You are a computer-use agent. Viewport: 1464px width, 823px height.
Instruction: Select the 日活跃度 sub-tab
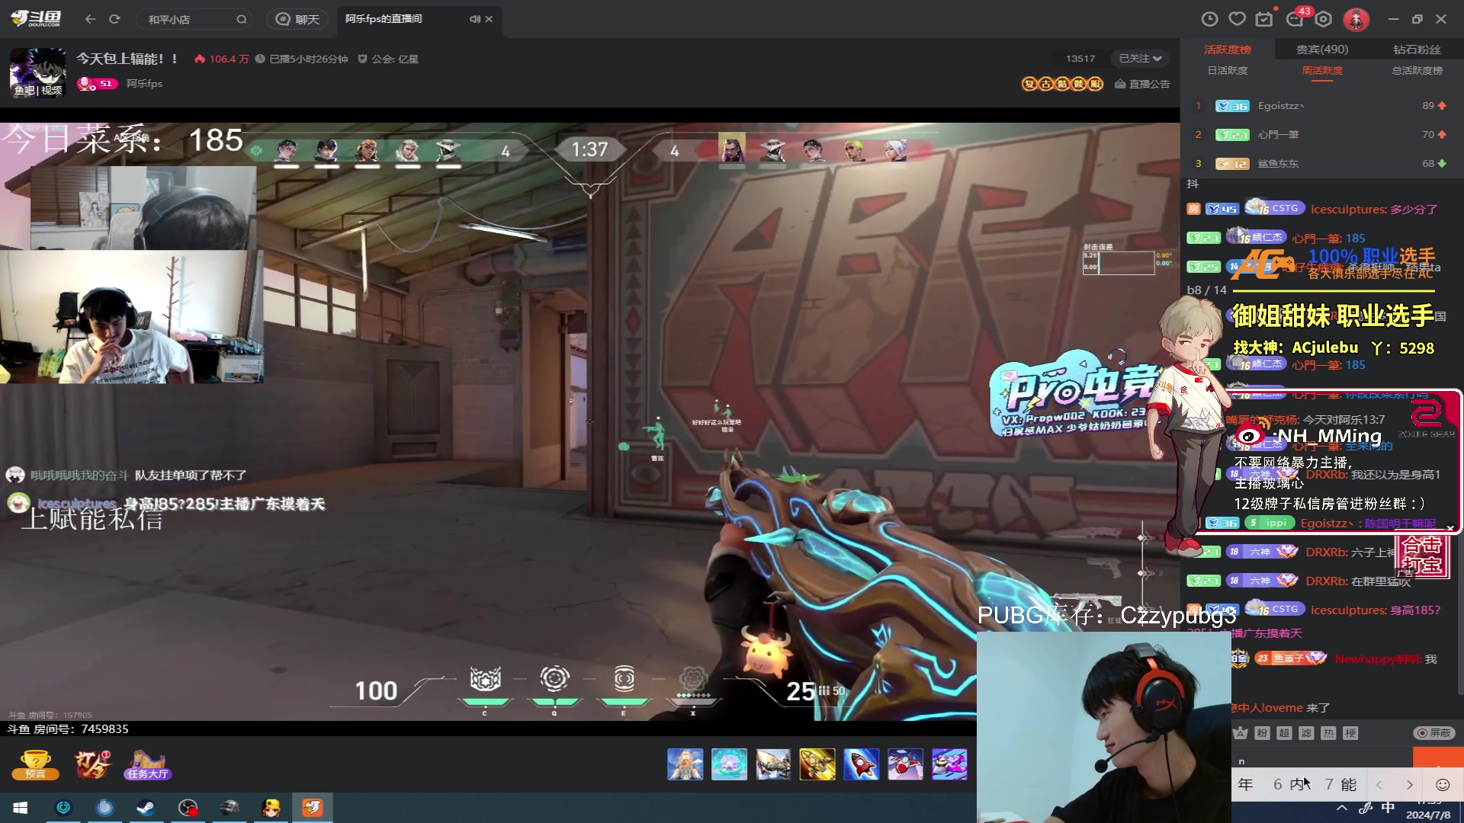1228,70
